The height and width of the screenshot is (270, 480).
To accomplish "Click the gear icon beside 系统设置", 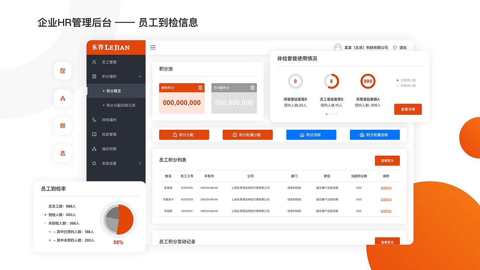I will click(x=94, y=163).
